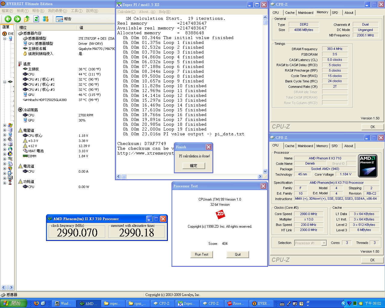385x308 pixels.
Task: Launch Internet Explorer from quick launch bar
Action: [x=43, y=303]
